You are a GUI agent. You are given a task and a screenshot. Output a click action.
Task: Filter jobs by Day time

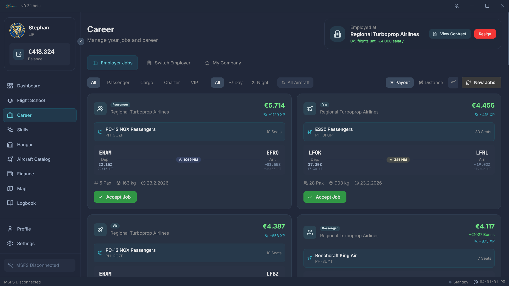pyautogui.click(x=236, y=83)
